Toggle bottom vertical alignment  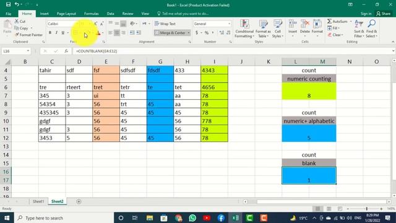[x=123, y=24]
